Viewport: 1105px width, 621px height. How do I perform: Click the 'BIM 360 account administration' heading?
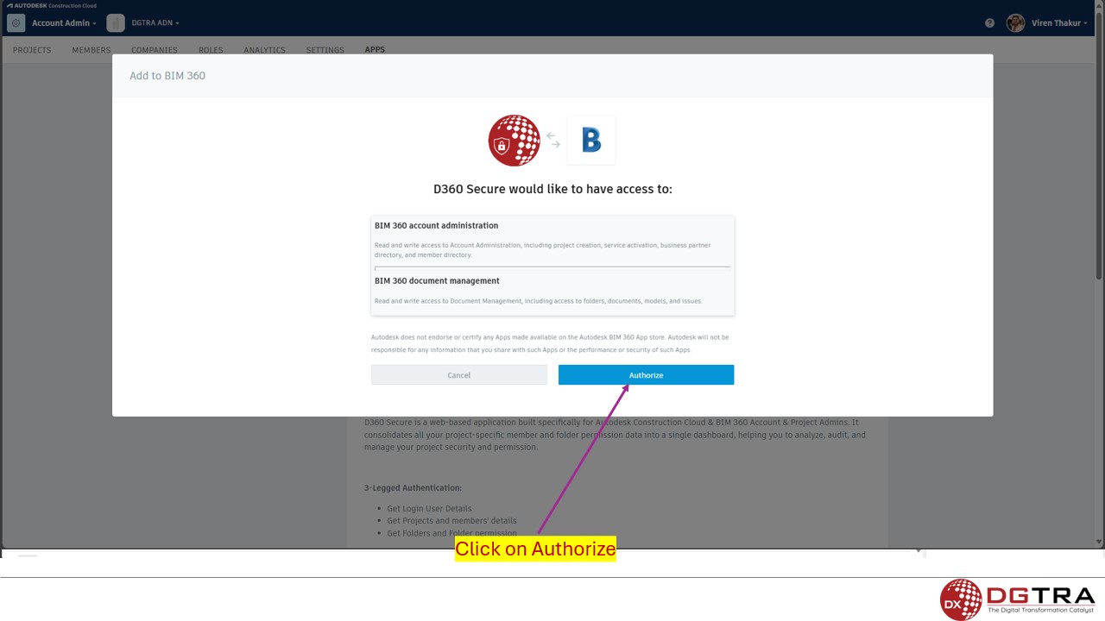(436, 225)
